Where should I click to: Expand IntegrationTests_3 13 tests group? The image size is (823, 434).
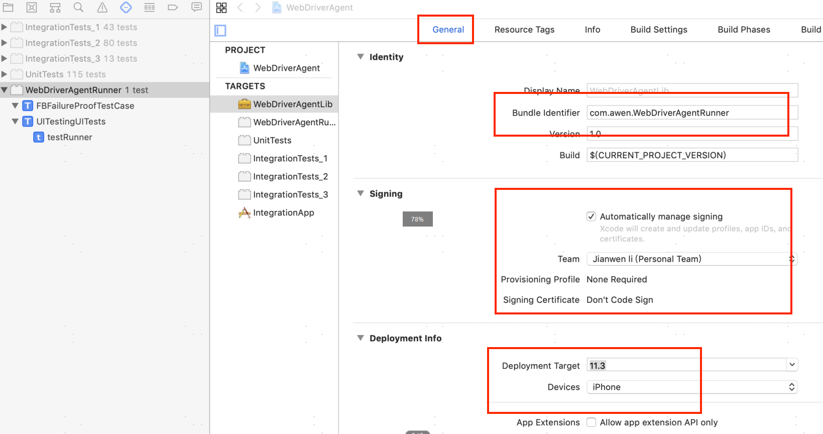coord(4,58)
